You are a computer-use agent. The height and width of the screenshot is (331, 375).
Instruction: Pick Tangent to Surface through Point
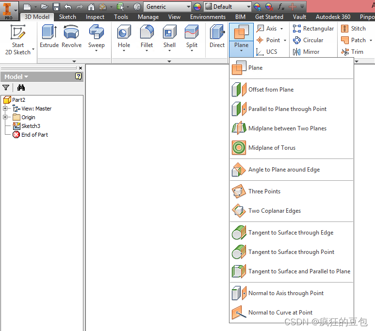tap(291, 252)
